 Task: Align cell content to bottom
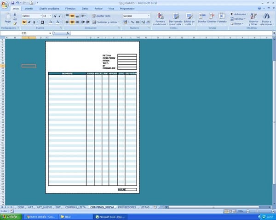point(77,16)
